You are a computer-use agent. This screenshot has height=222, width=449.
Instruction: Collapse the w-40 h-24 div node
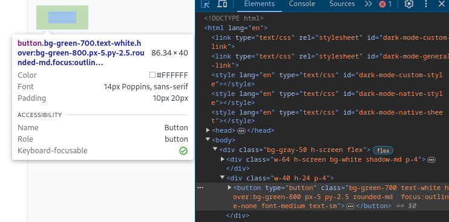click(x=223, y=177)
